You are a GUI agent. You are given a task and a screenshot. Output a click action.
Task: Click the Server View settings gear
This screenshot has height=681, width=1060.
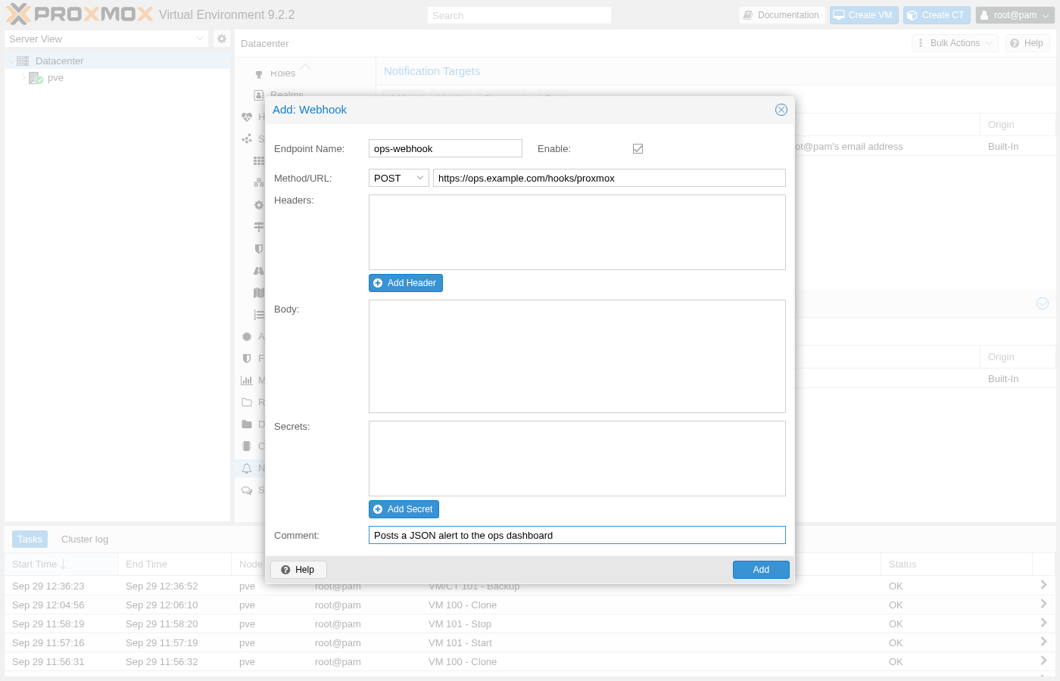(x=222, y=39)
